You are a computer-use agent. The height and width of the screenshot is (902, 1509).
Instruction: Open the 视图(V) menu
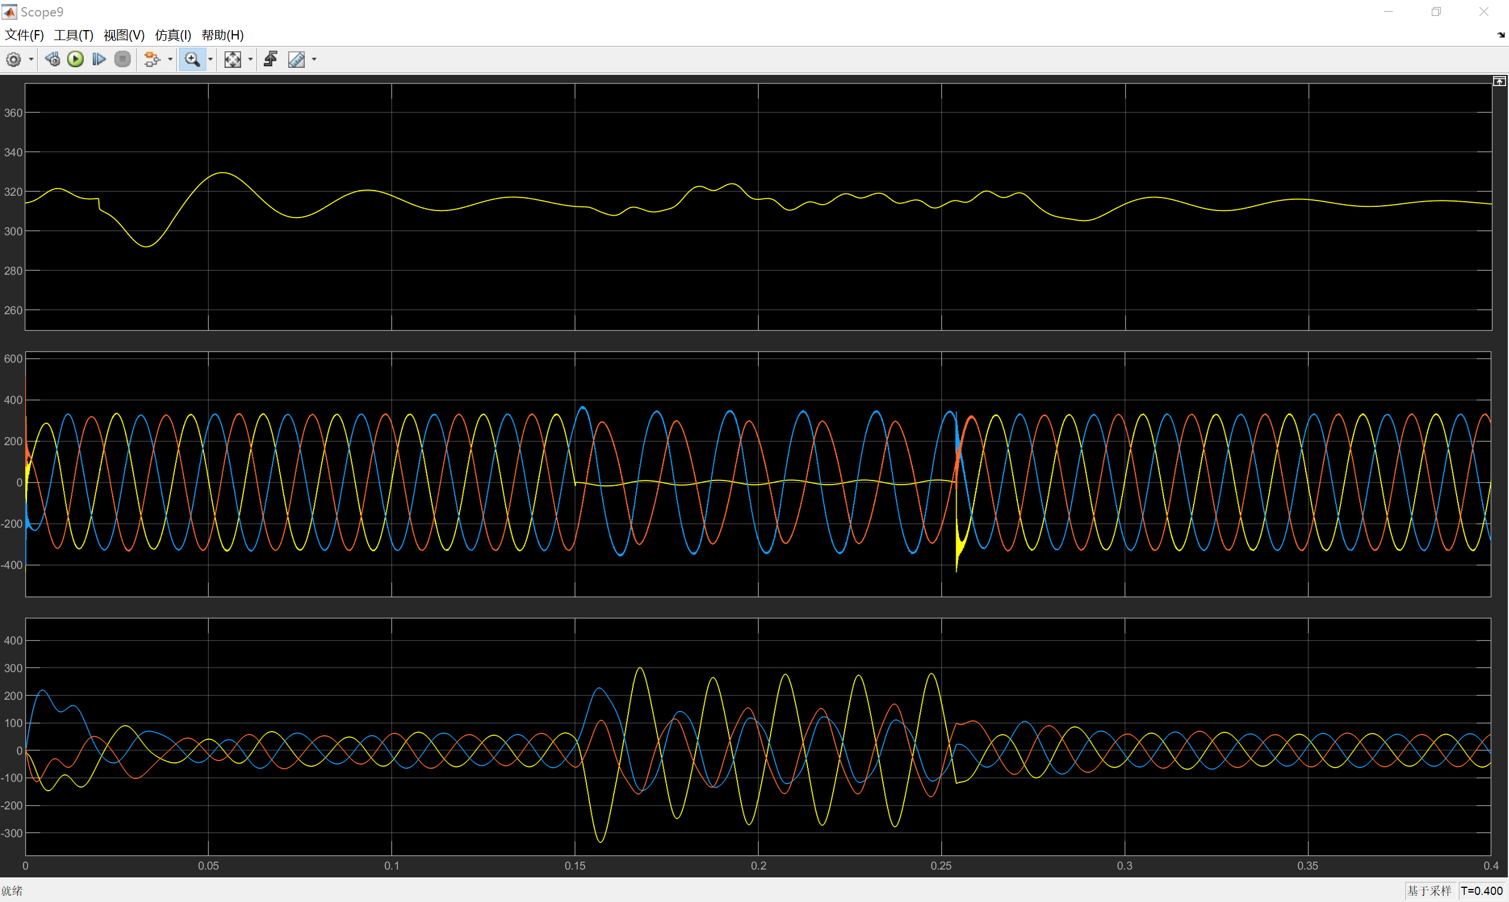point(124,35)
